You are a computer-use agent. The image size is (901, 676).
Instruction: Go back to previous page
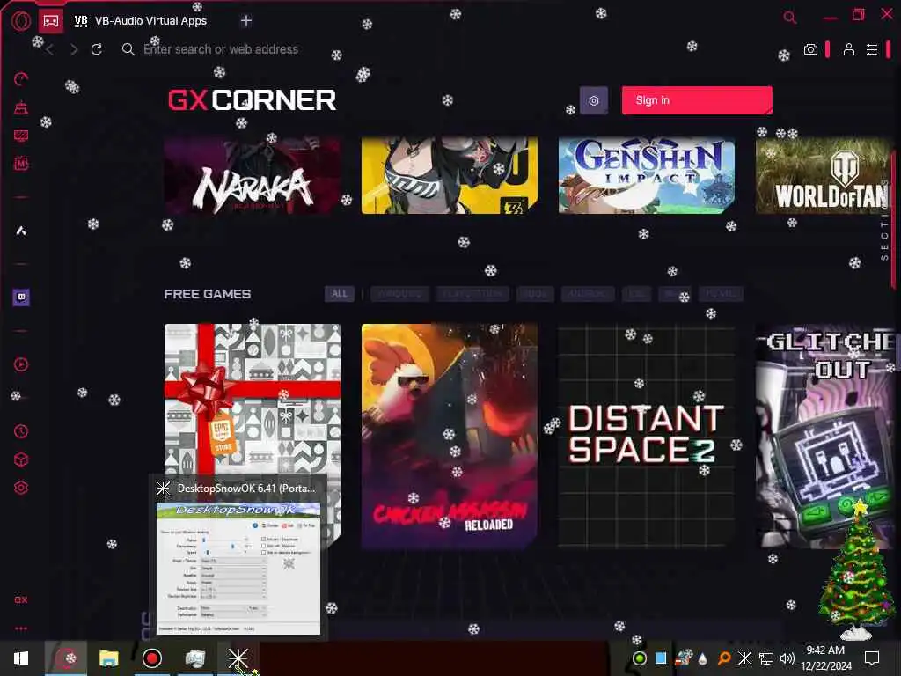50,50
